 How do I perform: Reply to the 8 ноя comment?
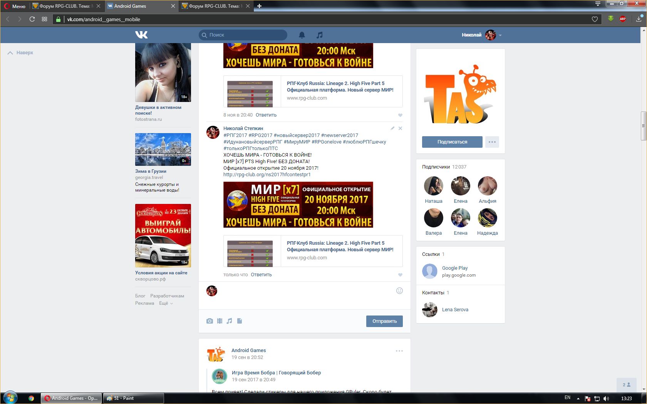(x=266, y=115)
